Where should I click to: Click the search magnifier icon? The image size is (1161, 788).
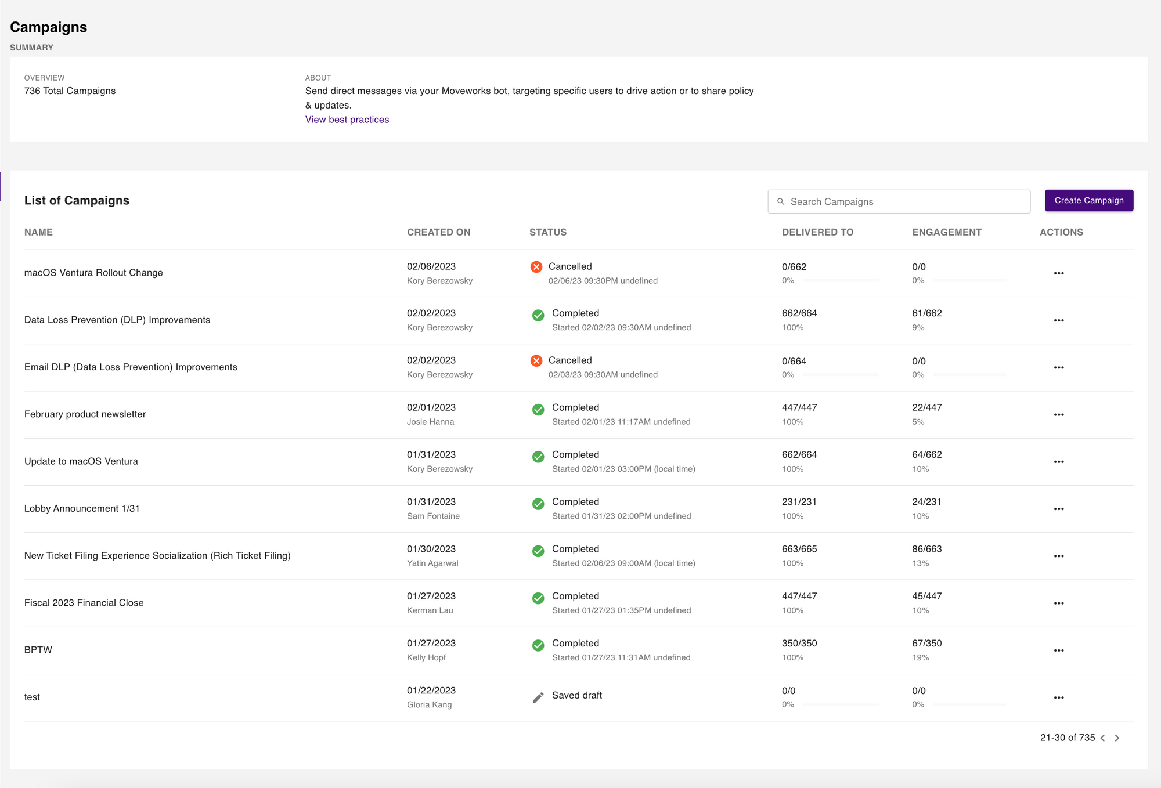pos(781,202)
